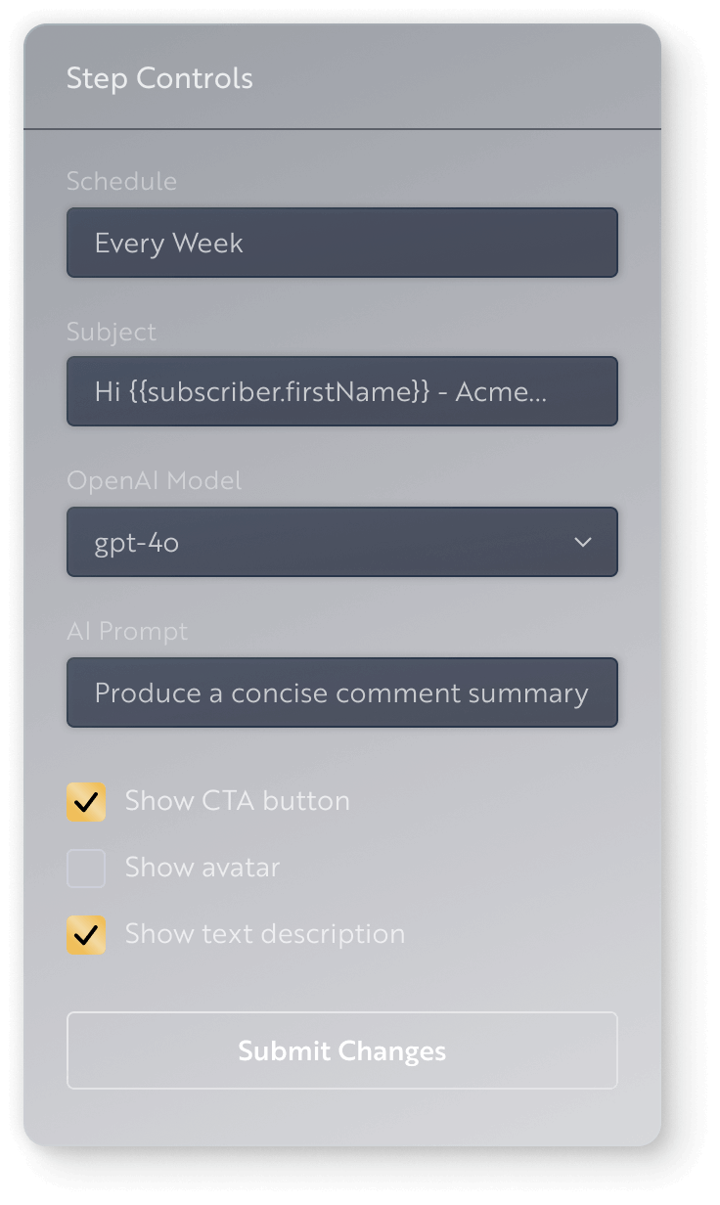Click the "Show avatar" label text
Viewport: 720px width, 1205px height.
tap(202, 868)
